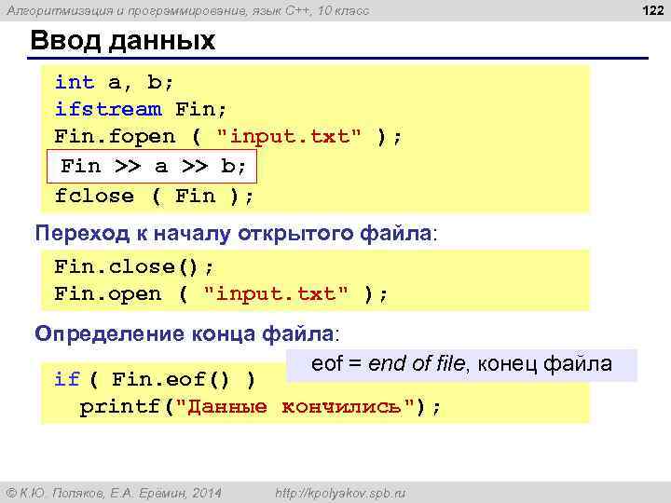Click the code line 'int a, b;'
The height and width of the screenshot is (503, 671).
pyautogui.click(x=114, y=82)
